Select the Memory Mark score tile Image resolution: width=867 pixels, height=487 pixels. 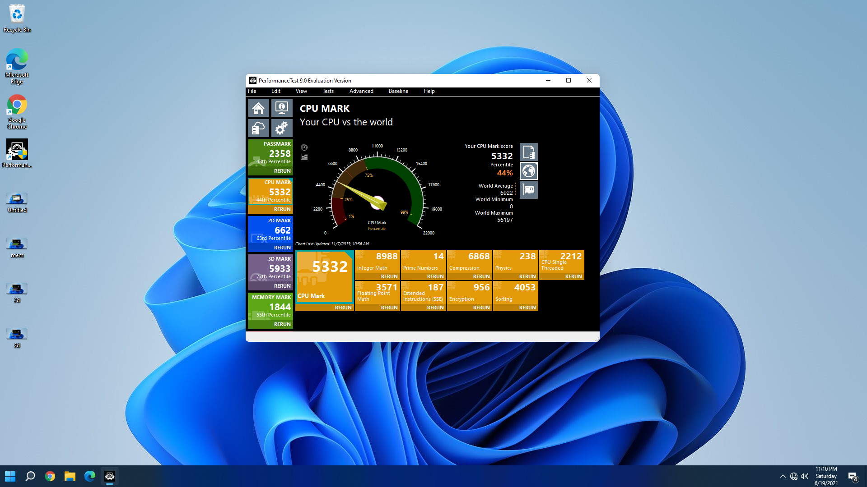(270, 306)
